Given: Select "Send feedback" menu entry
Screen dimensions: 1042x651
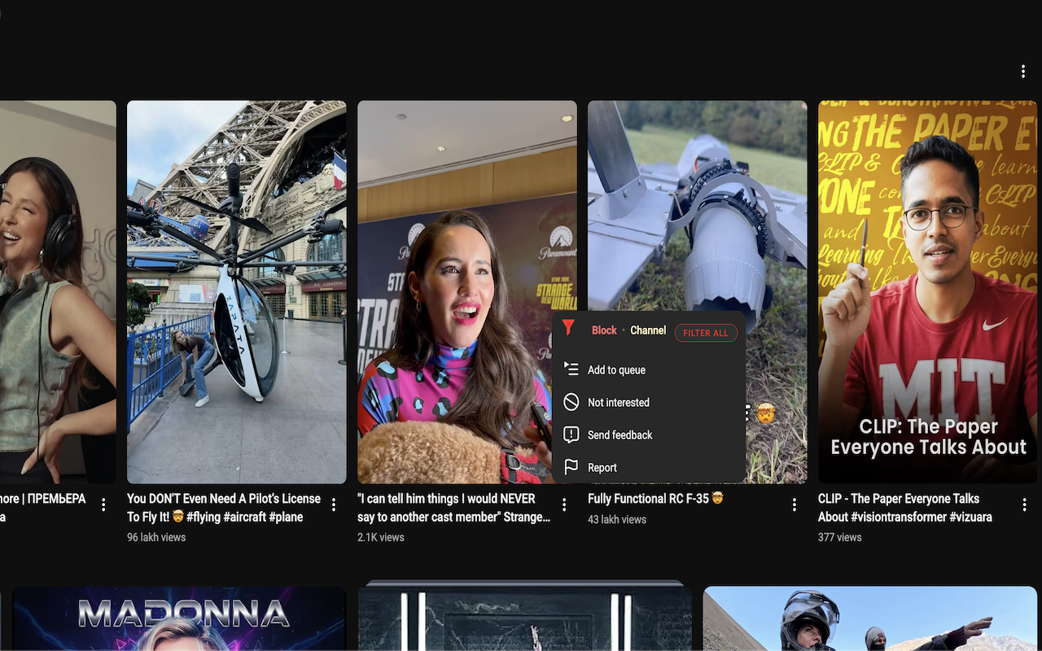Looking at the screenshot, I should [x=649, y=435].
